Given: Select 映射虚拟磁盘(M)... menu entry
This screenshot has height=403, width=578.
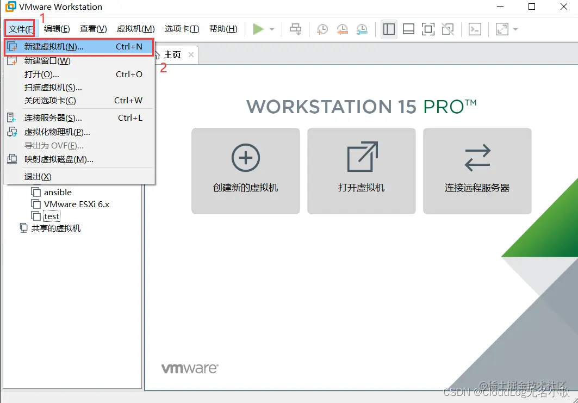Looking at the screenshot, I should pyautogui.click(x=79, y=159).
